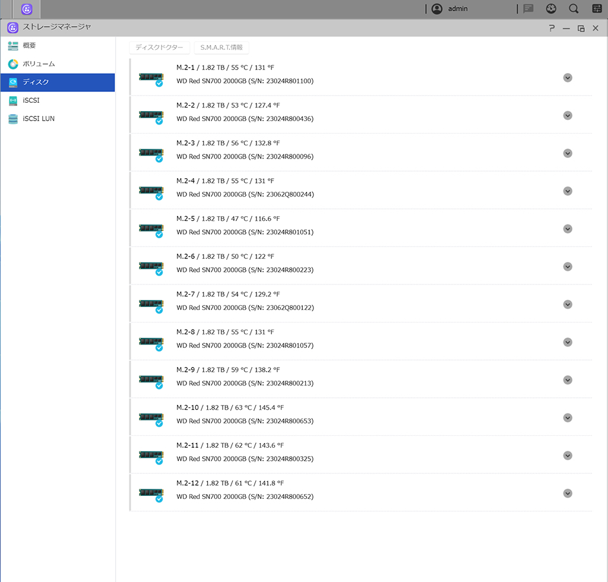Expand details for disk M.2-6

coord(568,267)
